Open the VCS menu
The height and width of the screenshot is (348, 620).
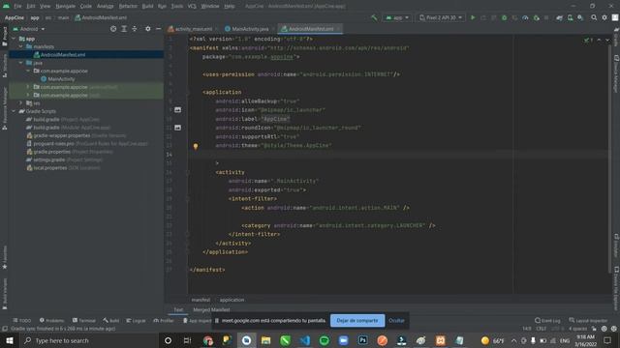click(x=192, y=7)
